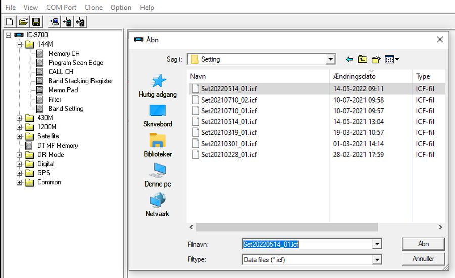Go up one folder level icon
The width and height of the screenshot is (455, 278).
pos(362,59)
